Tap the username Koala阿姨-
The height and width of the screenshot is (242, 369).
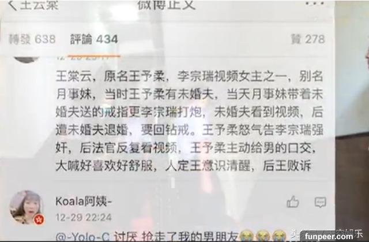point(84,202)
